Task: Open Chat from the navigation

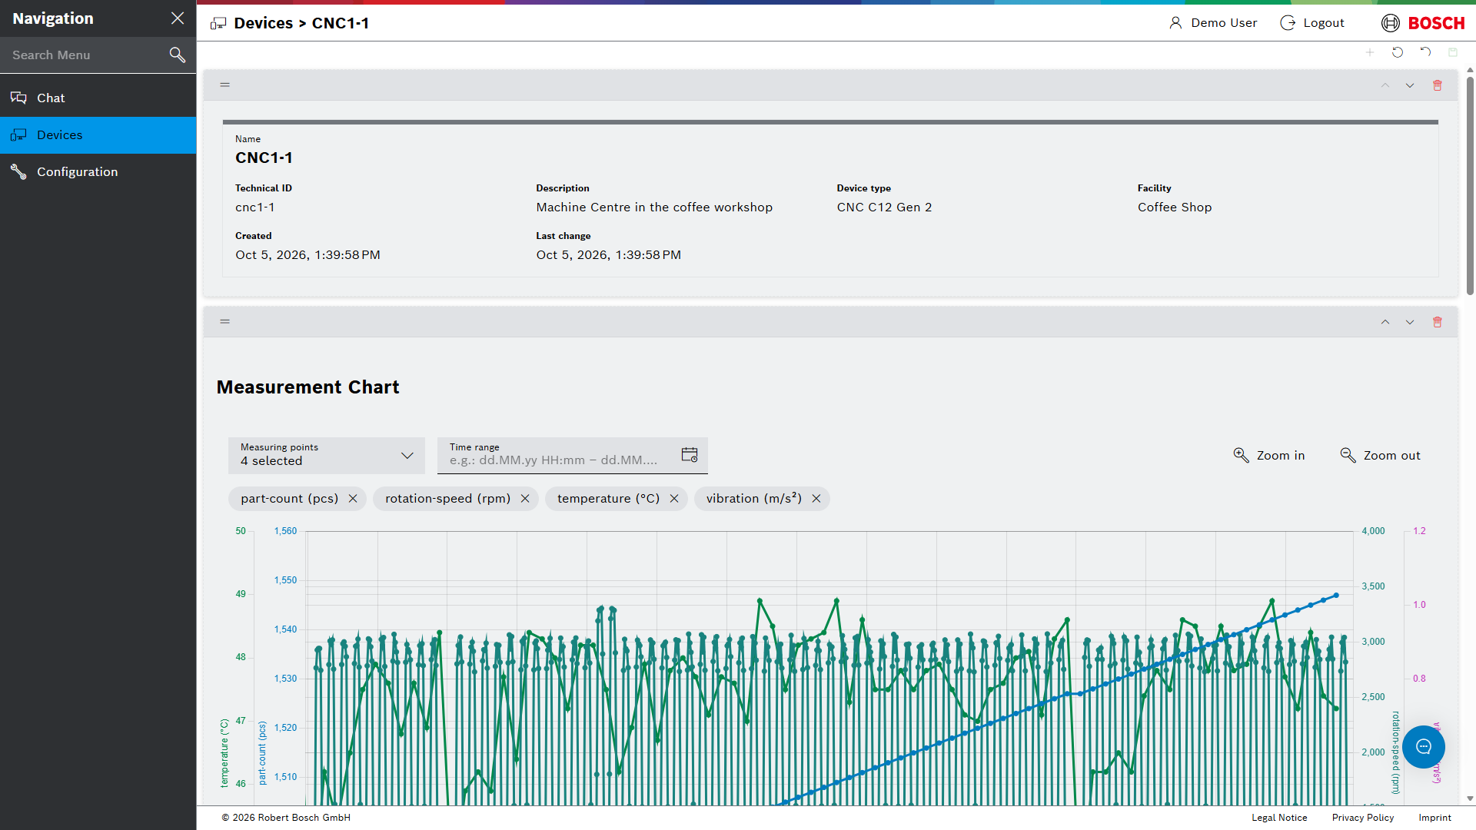Action: coord(98,98)
